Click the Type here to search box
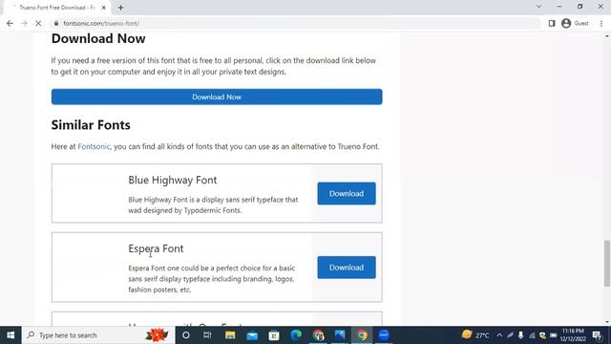This screenshot has height=344, width=611. tap(98, 335)
